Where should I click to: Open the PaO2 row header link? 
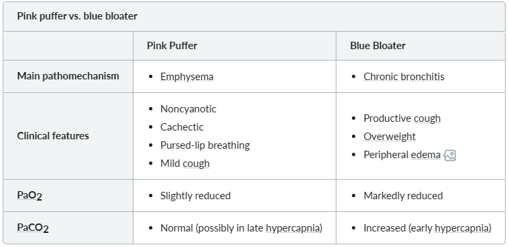coord(30,196)
